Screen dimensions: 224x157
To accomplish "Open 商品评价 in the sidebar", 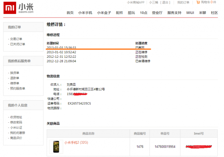I will point(16,138).
